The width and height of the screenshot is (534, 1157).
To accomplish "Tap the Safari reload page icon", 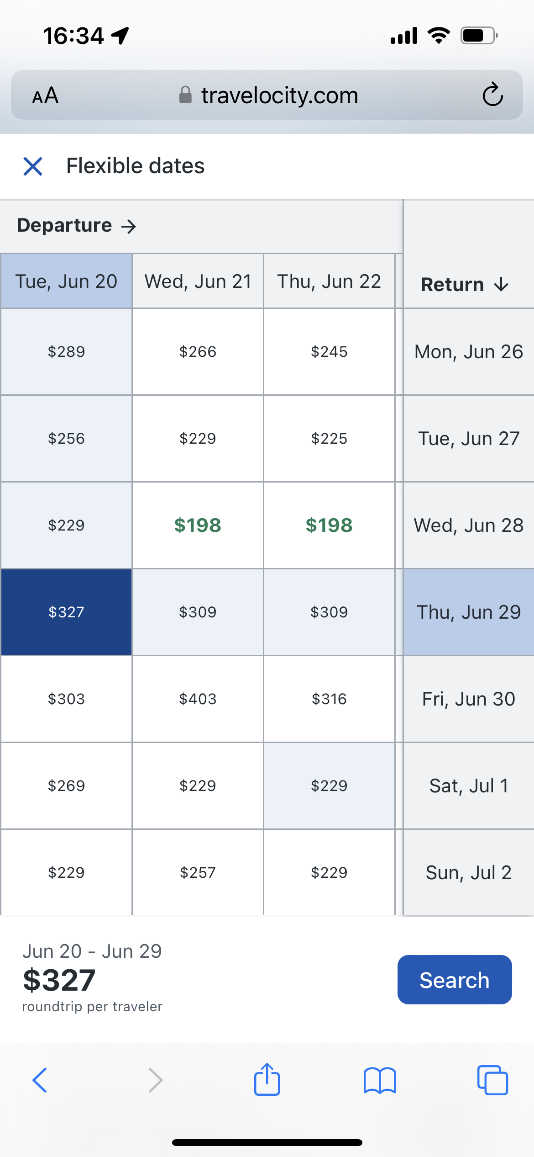I will (492, 95).
